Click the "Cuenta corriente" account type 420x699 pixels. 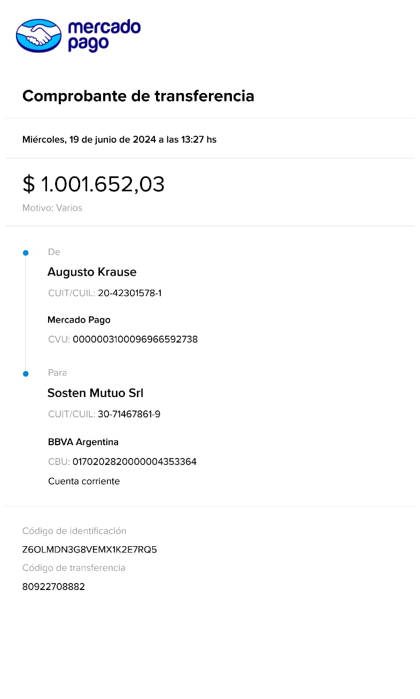(84, 481)
